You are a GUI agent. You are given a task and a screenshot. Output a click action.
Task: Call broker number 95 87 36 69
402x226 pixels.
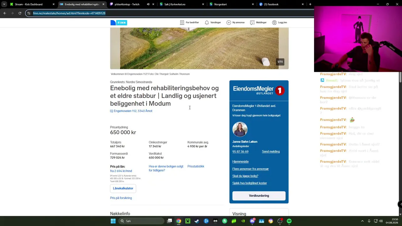[240, 152]
